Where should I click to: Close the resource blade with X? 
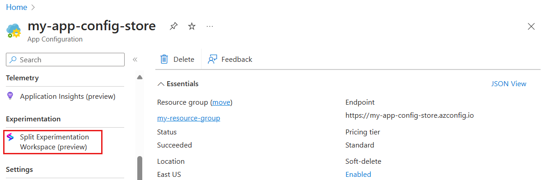532,27
